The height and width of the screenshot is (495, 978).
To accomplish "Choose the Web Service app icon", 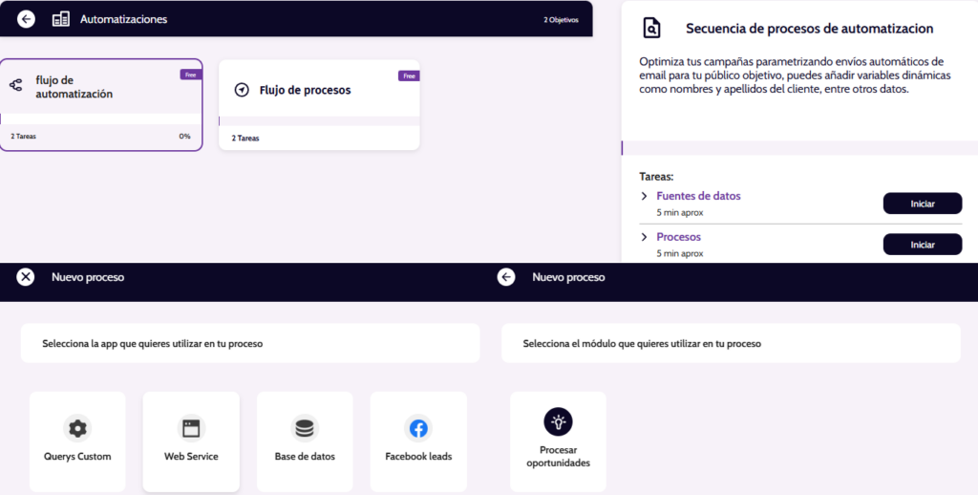I will click(x=191, y=427).
